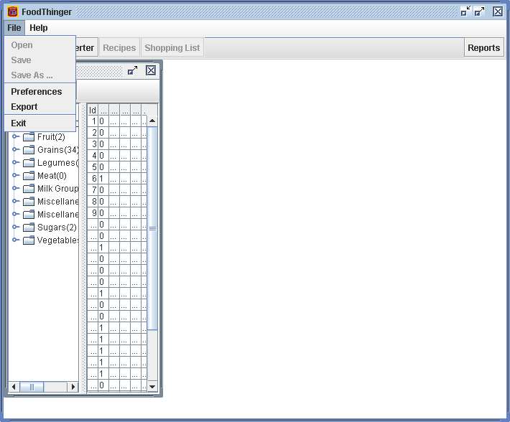The image size is (510, 422).
Task: Close the inner food panel window
Action: [x=151, y=70]
